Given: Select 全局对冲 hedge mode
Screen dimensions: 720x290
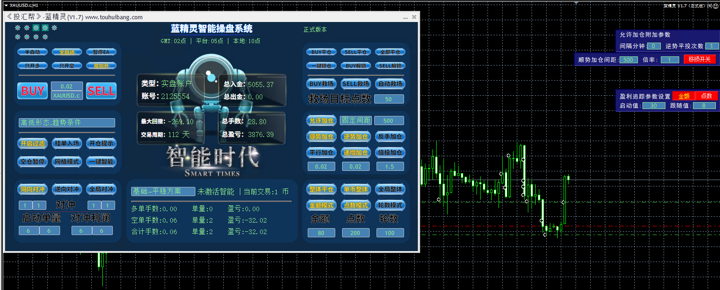Looking at the screenshot, I should pos(101,189).
